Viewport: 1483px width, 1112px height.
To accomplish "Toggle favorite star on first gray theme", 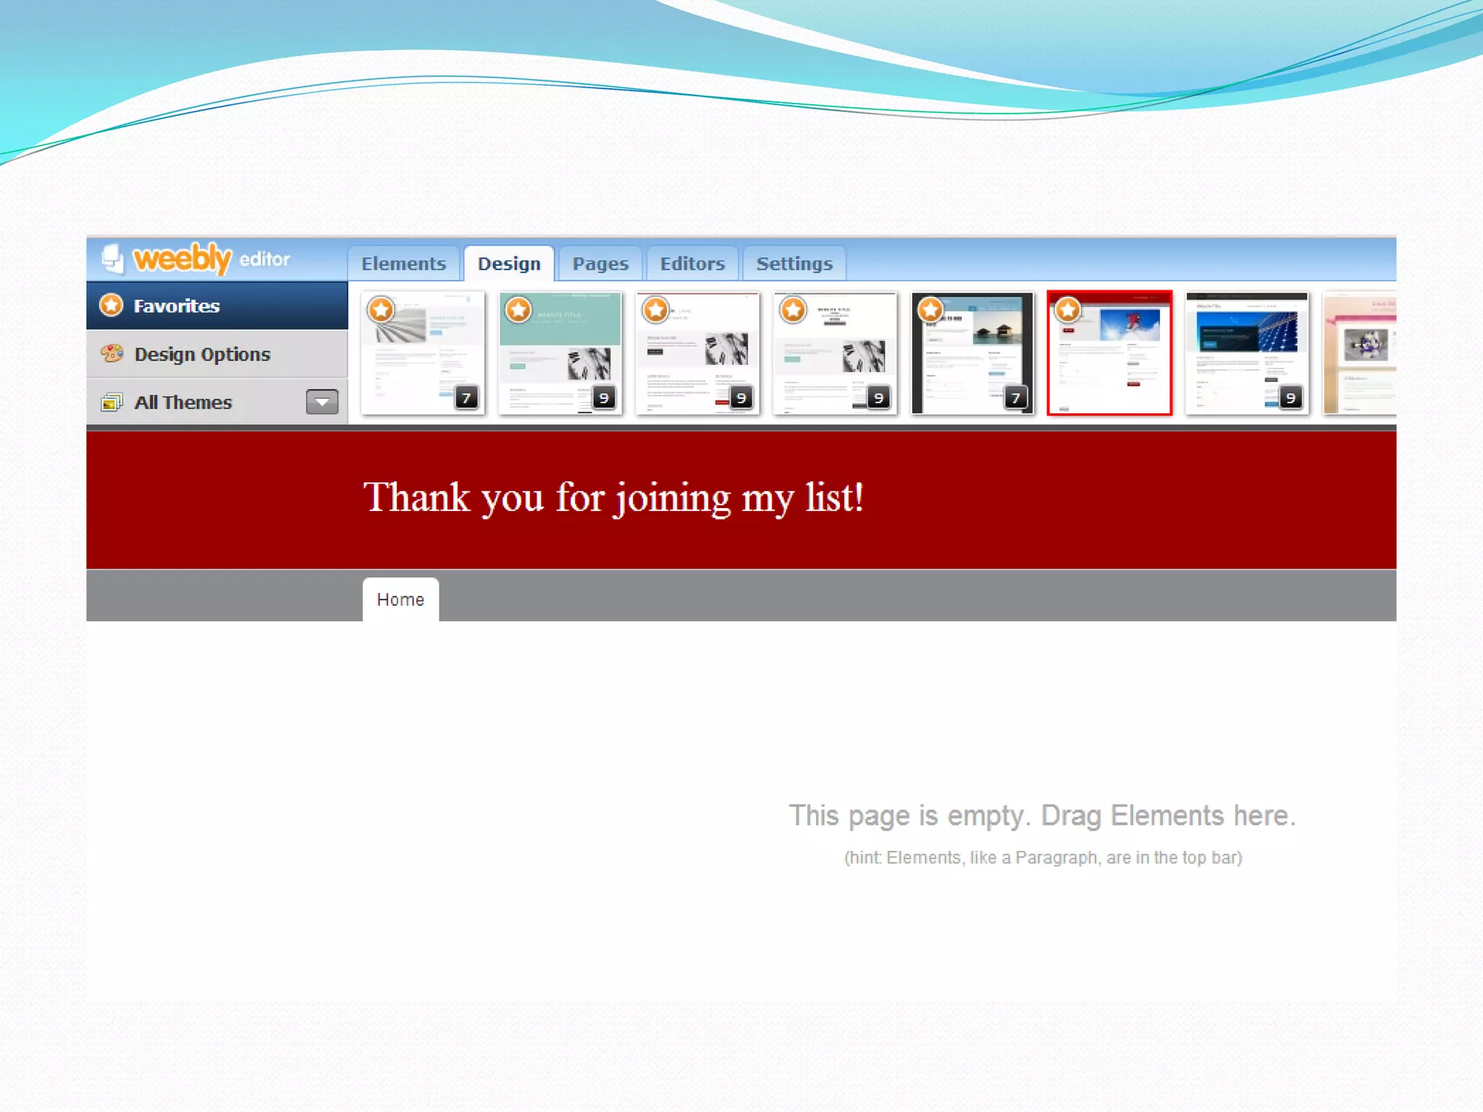I will click(x=381, y=310).
